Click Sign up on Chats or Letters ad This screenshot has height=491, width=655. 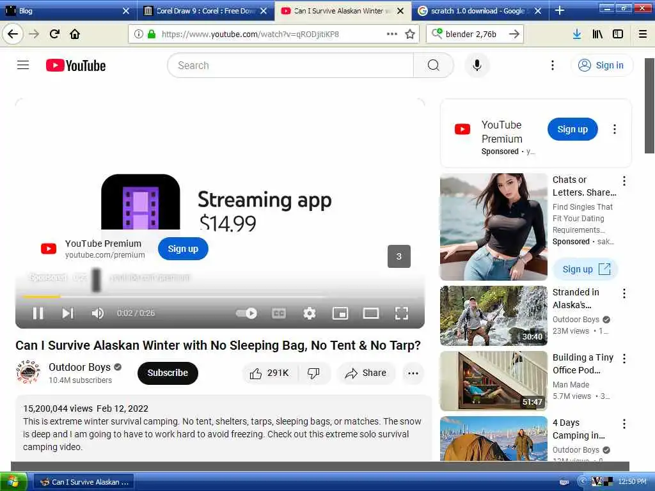coord(585,269)
